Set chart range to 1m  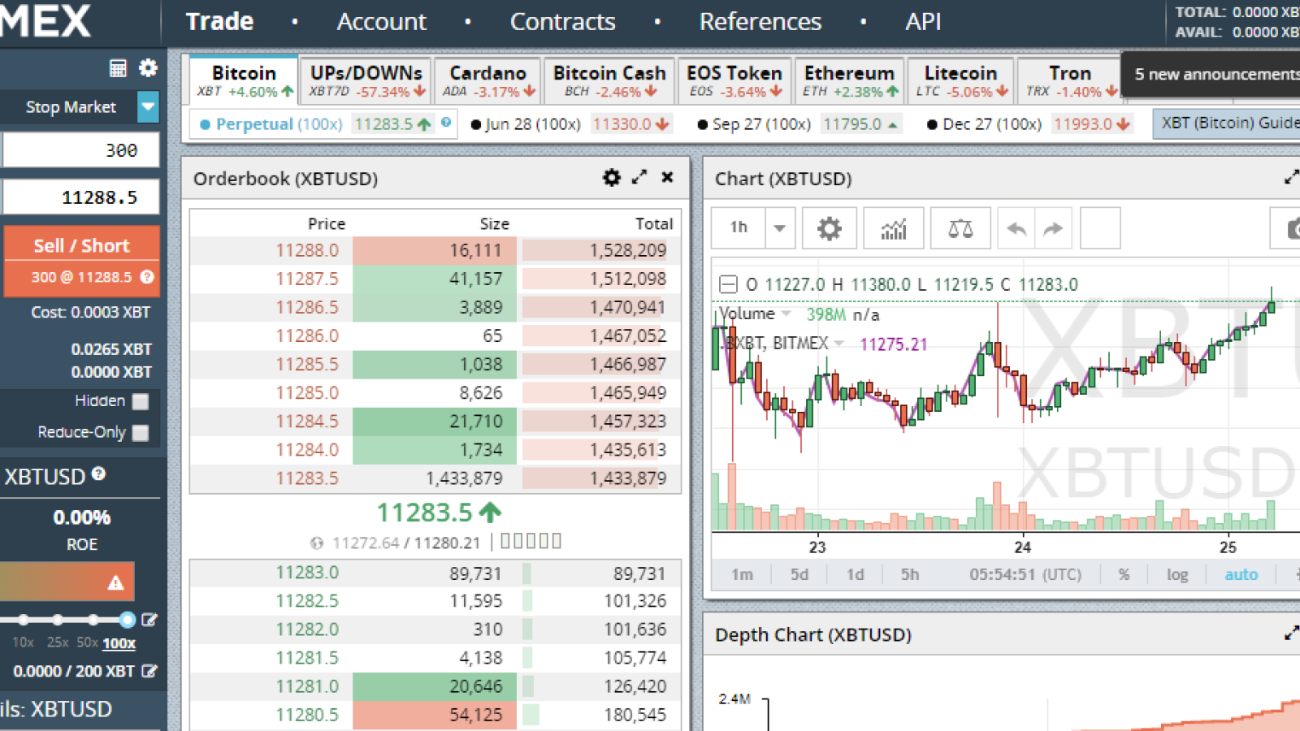(742, 574)
